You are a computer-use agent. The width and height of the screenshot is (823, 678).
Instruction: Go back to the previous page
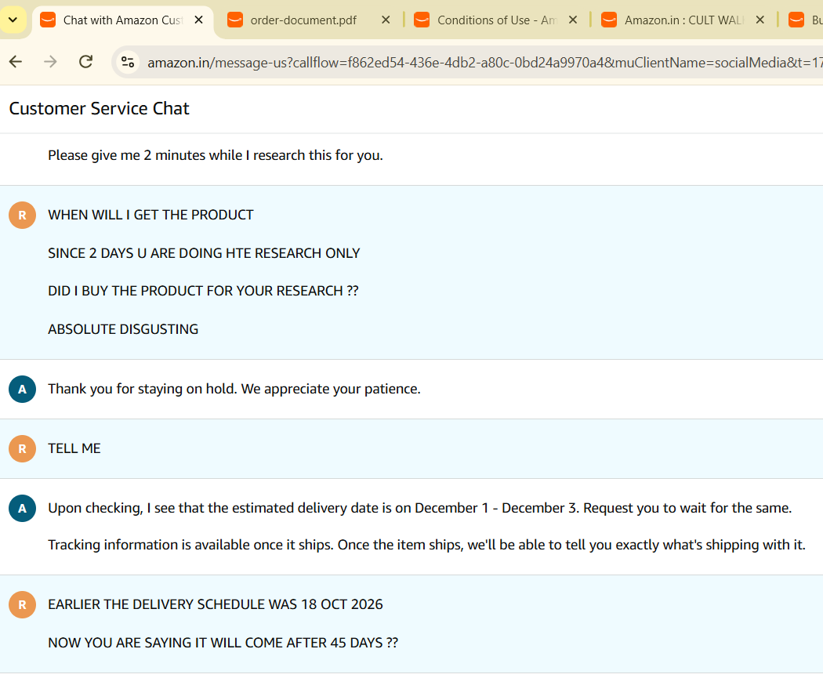16,62
